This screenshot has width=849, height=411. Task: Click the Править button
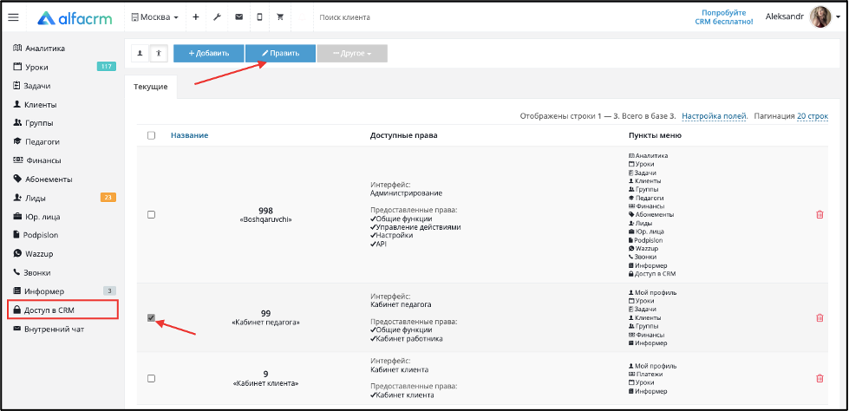click(280, 53)
